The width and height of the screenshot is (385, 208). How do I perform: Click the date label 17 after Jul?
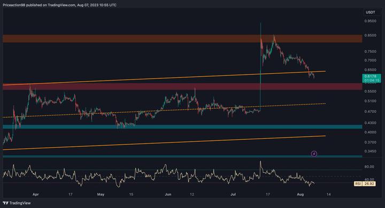click(268, 194)
